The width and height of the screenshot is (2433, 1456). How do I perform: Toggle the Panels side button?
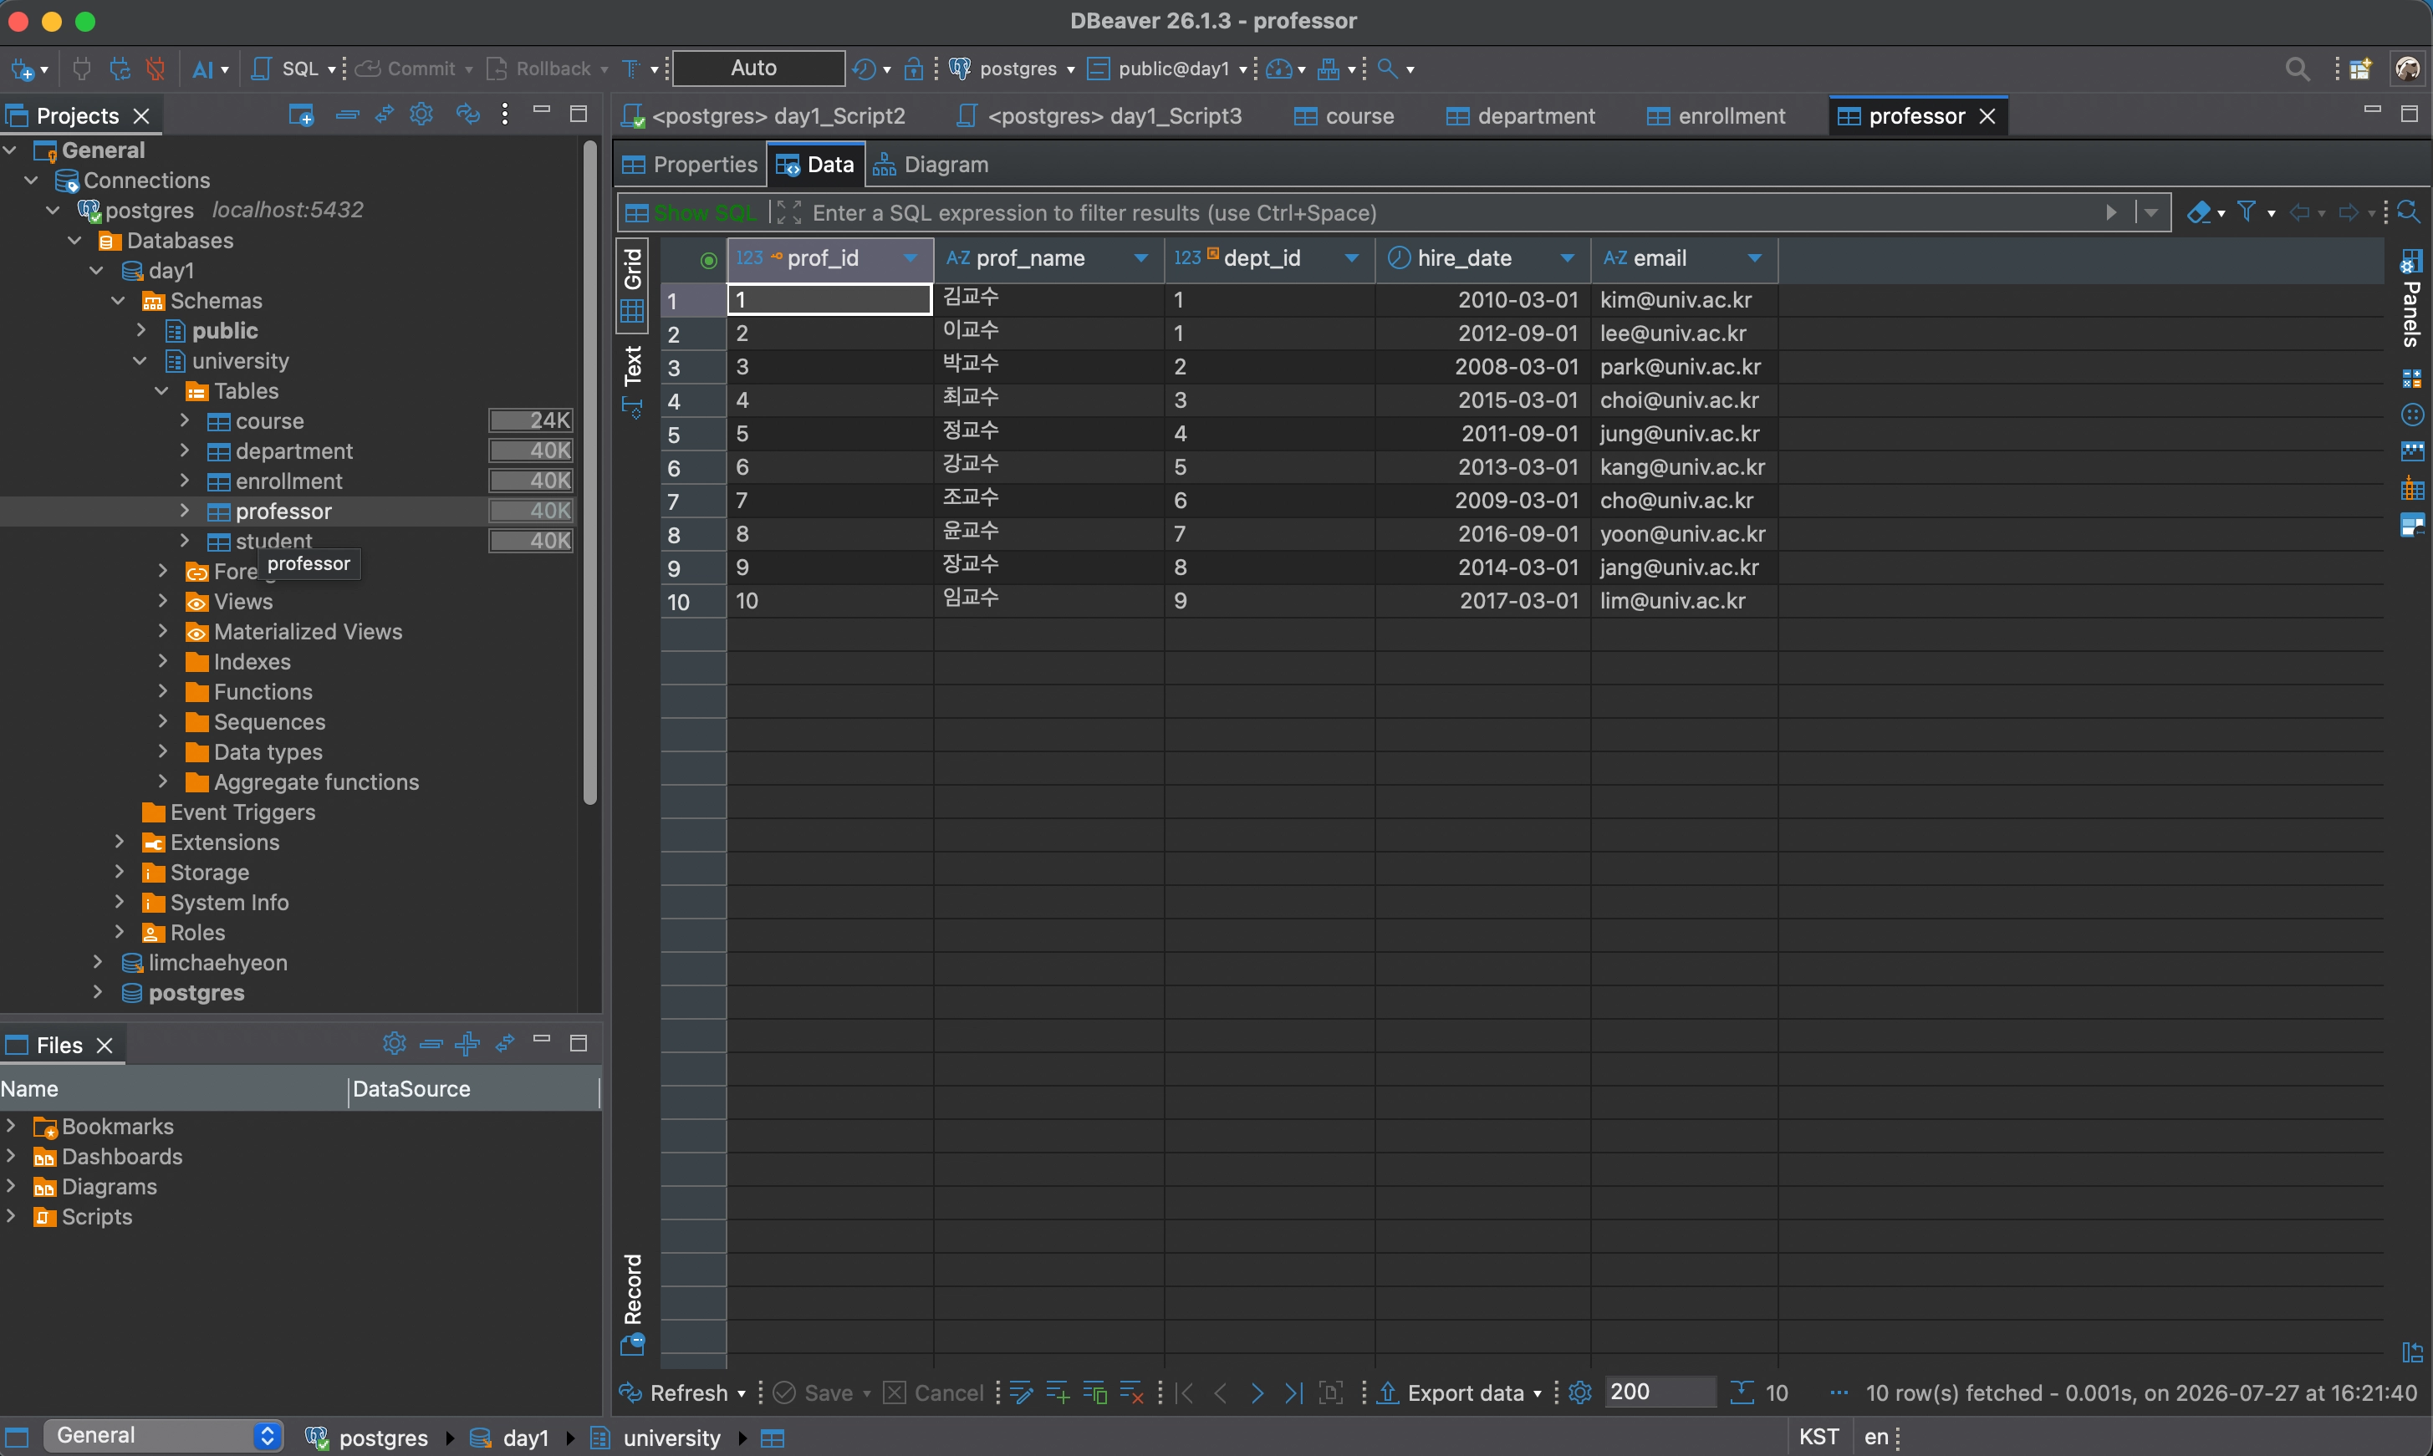(2411, 299)
